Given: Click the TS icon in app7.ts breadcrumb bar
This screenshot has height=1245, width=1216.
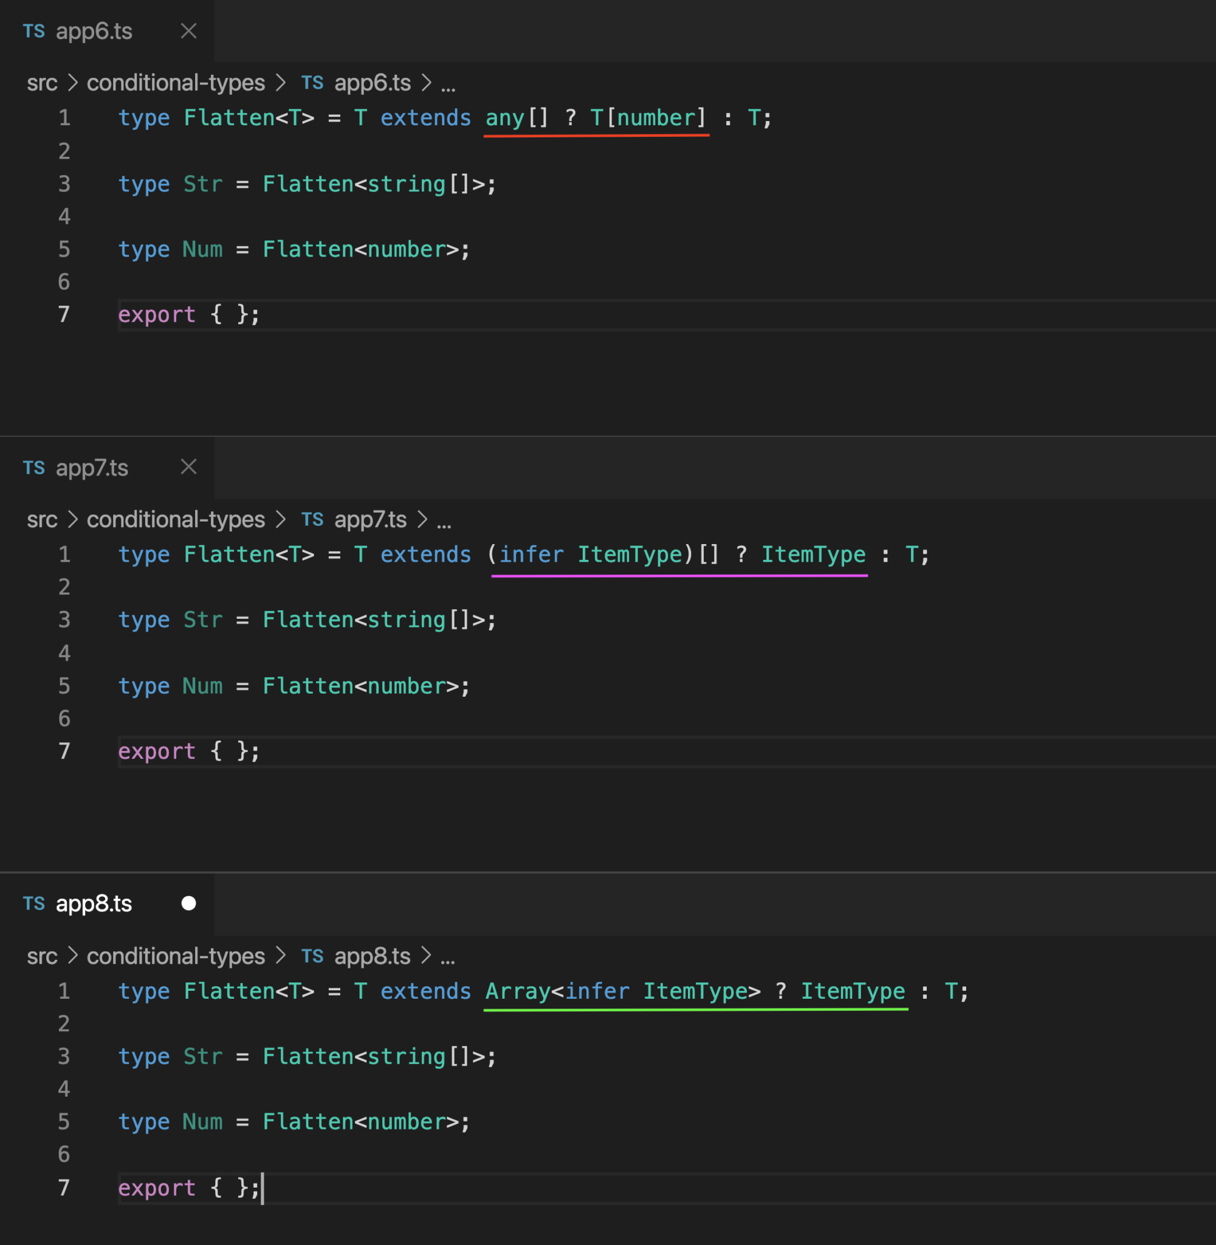Looking at the screenshot, I should click(313, 519).
